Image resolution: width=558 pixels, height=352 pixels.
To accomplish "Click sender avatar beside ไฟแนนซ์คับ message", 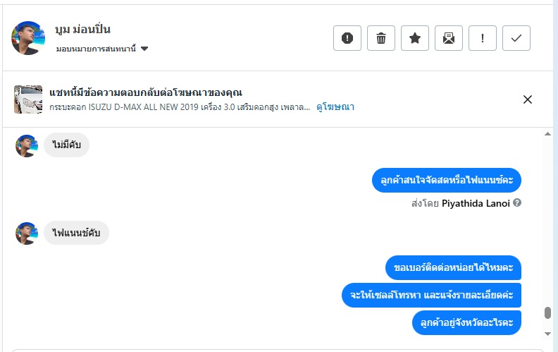I will coord(27,233).
